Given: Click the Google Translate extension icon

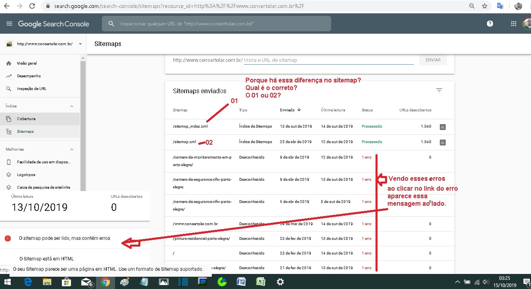Looking at the screenshot, I should point(500,6).
